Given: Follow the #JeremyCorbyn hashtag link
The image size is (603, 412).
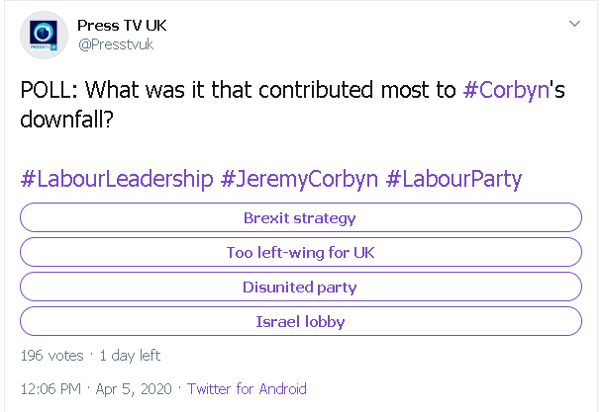Looking at the screenshot, I should point(299,179).
